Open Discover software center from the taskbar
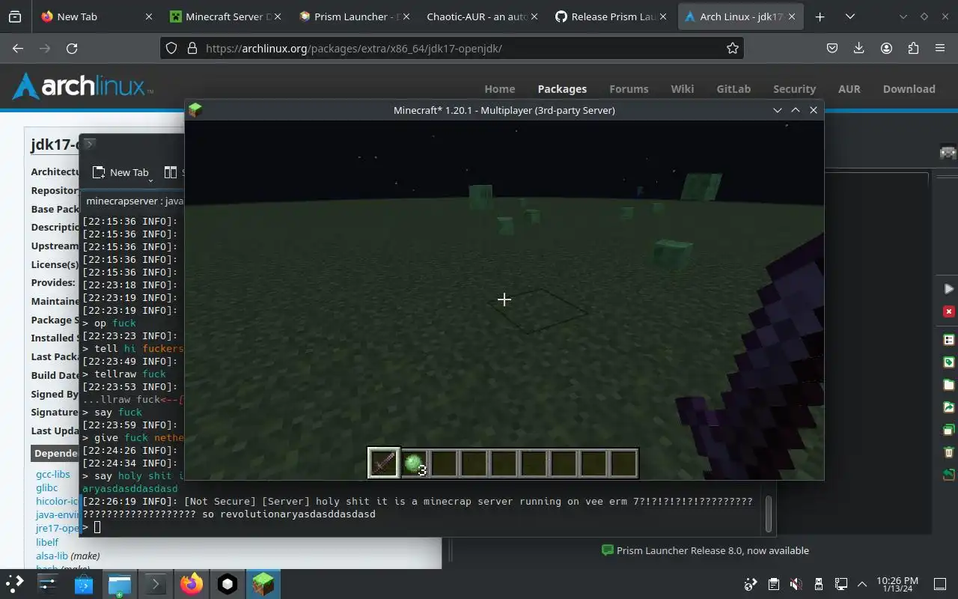 tap(84, 584)
